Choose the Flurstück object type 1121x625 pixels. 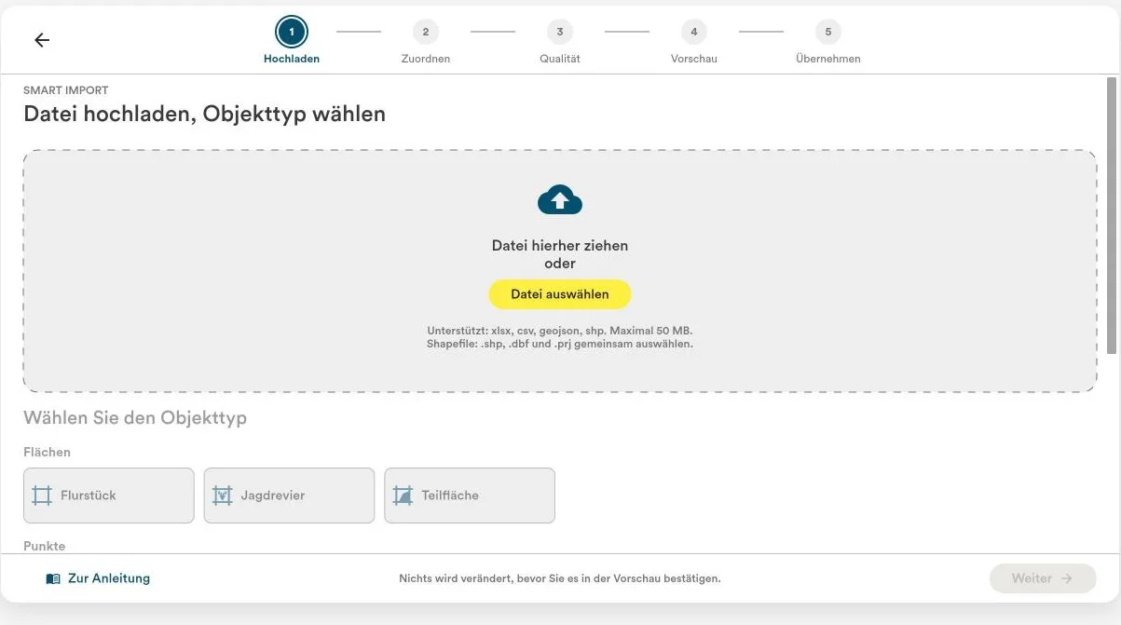pyautogui.click(x=109, y=496)
